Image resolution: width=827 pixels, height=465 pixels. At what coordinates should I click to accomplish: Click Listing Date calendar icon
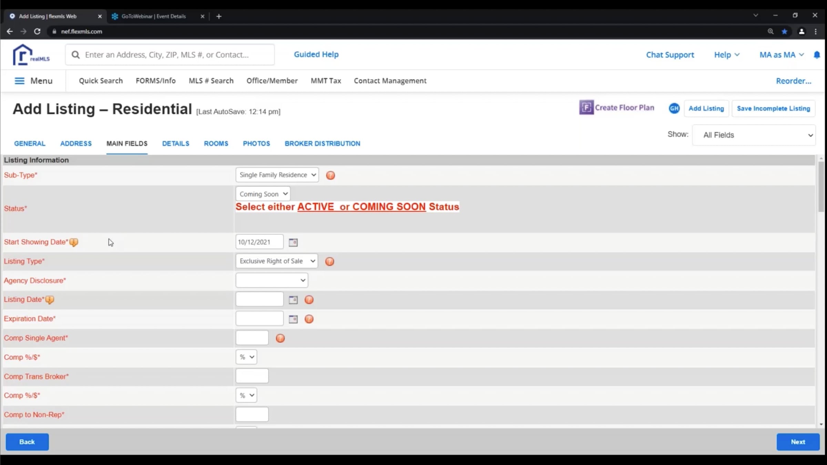(293, 300)
